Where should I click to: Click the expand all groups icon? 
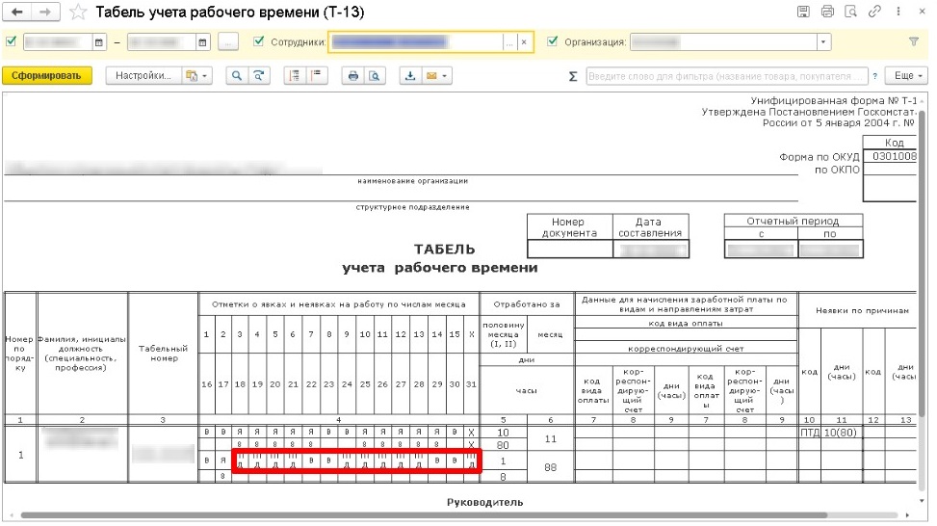coord(294,75)
